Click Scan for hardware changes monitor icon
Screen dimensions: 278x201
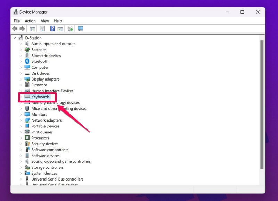tap(80, 29)
